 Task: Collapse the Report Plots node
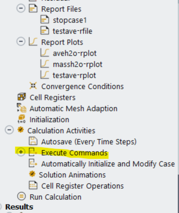pyautogui.click(x=21, y=42)
